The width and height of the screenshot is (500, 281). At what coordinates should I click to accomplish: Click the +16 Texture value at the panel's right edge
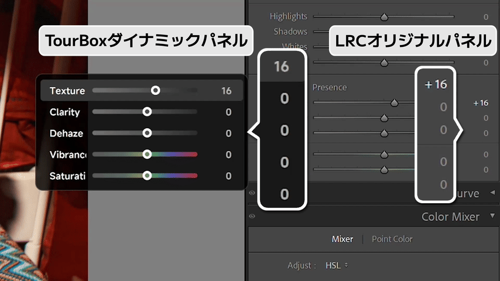tap(480, 103)
